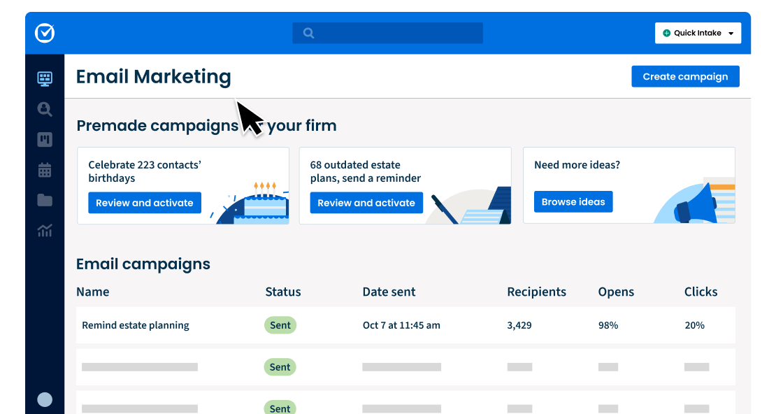
Task: Sort by the Status column header
Action: [x=283, y=292]
